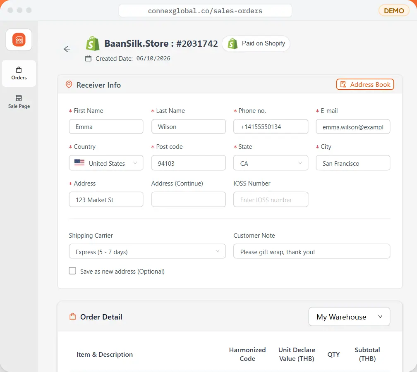Switch to the Orders sidebar tab
This screenshot has height=372, width=417.
click(x=19, y=73)
